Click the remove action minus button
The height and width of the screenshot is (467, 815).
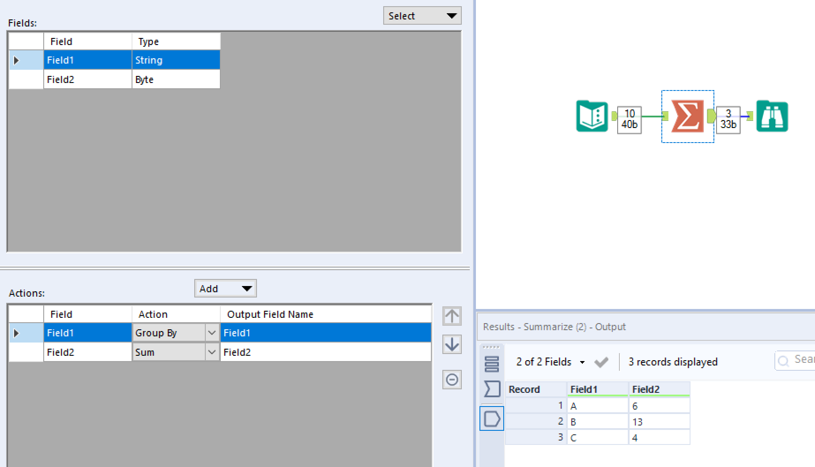tap(451, 380)
